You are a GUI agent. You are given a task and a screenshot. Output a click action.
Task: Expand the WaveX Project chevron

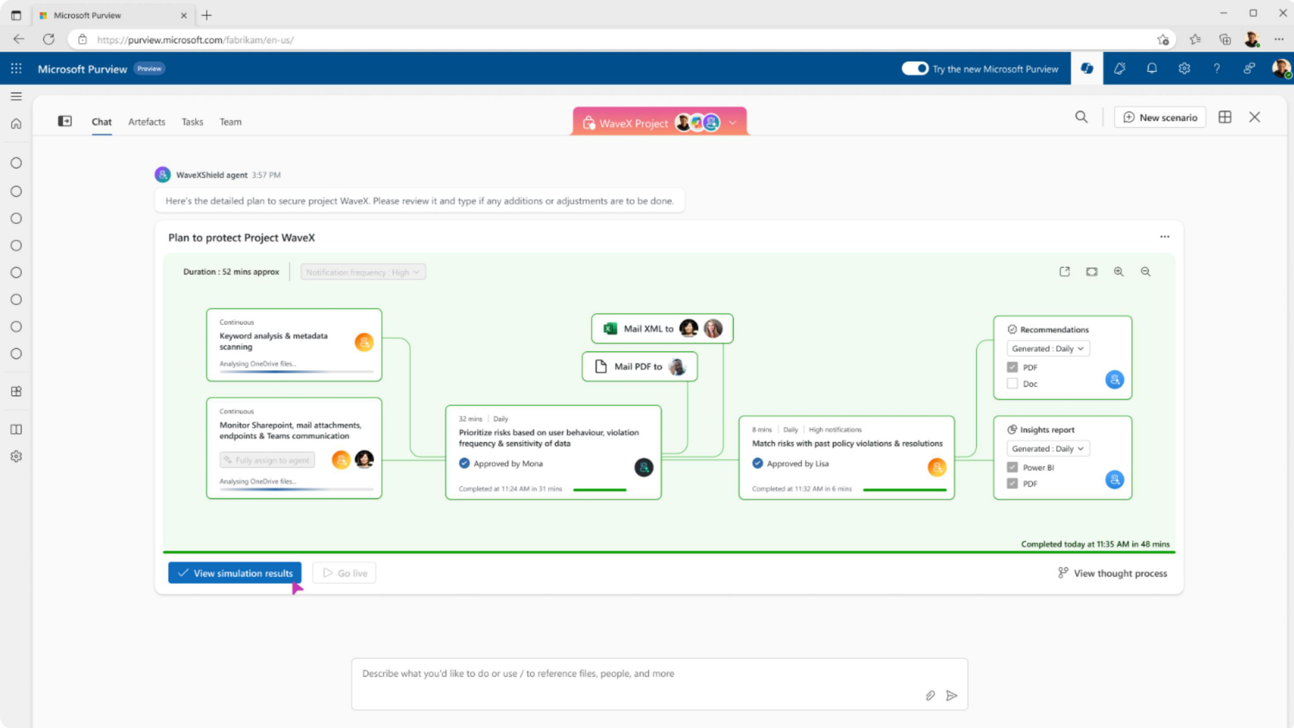(x=733, y=123)
